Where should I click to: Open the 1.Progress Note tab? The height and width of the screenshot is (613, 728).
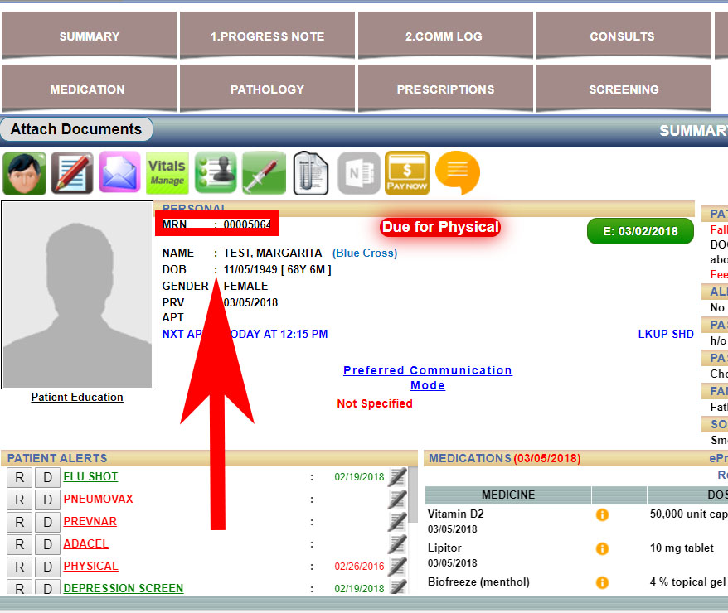pyautogui.click(x=267, y=36)
